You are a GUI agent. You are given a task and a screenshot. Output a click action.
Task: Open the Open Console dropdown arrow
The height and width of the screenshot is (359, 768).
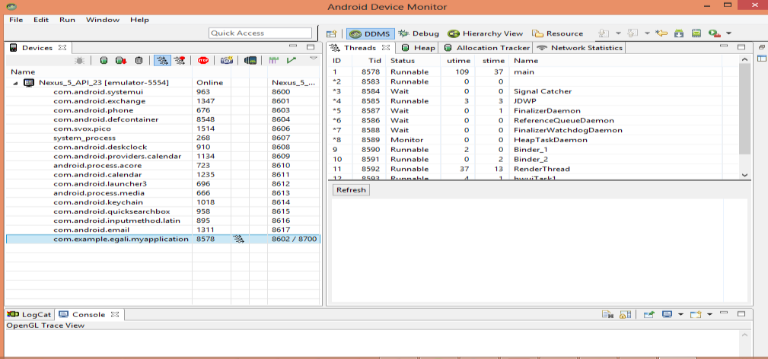tap(709, 314)
